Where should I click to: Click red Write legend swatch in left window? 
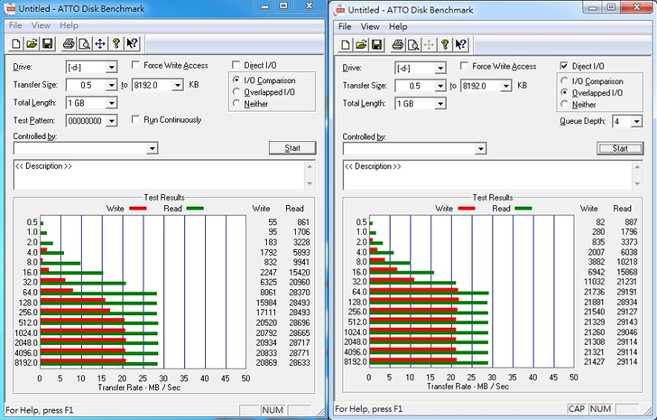[137, 209]
